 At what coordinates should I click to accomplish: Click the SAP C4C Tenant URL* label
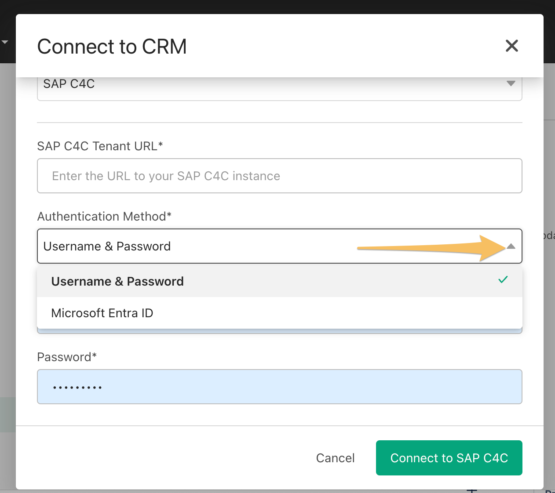click(100, 146)
